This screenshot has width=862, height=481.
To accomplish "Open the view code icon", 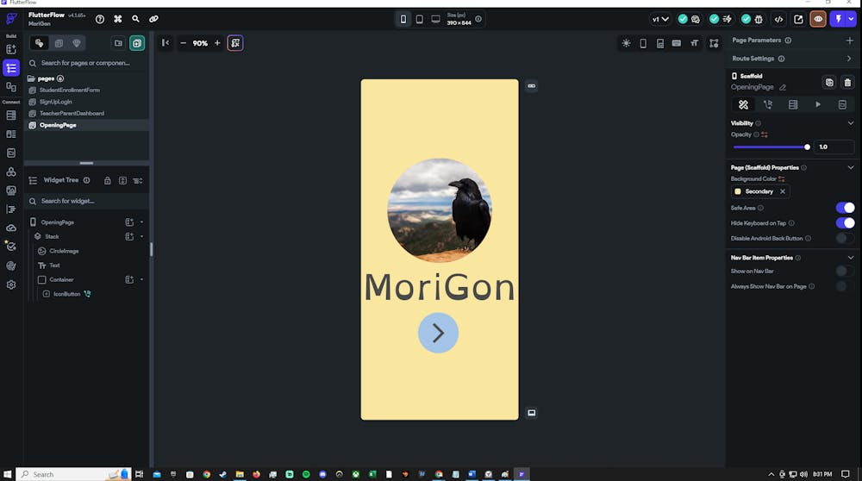I will 779,19.
